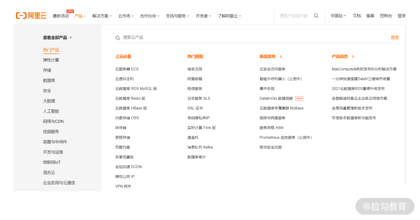
Task: Select the 物联网IoT category
Action: [52, 162]
